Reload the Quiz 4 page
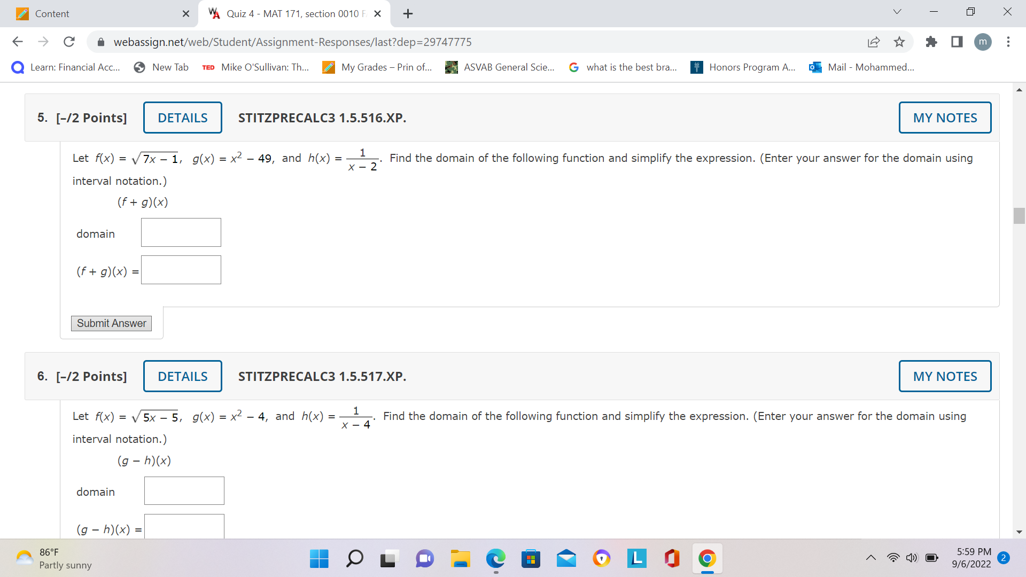1026x577 pixels. tap(69, 42)
